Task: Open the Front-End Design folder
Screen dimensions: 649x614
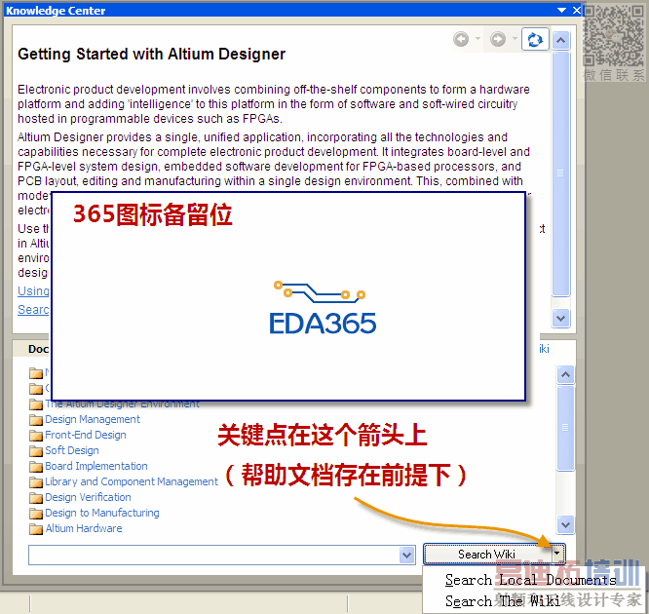Action: pyautogui.click(x=85, y=435)
